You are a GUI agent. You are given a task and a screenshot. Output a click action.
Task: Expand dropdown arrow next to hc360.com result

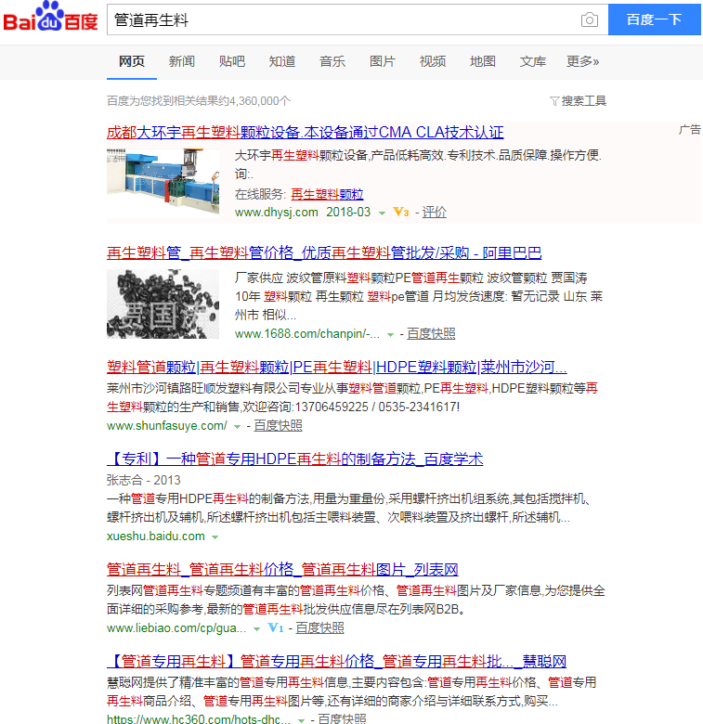pos(301,720)
